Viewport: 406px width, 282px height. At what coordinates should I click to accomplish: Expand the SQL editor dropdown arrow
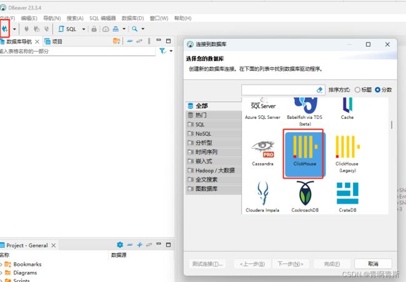pos(84,29)
